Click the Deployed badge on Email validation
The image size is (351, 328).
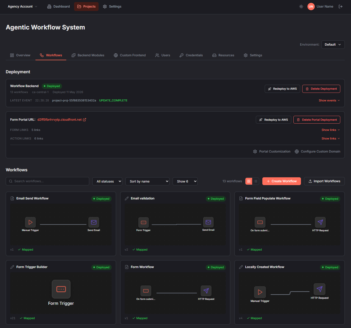pyautogui.click(x=216, y=199)
